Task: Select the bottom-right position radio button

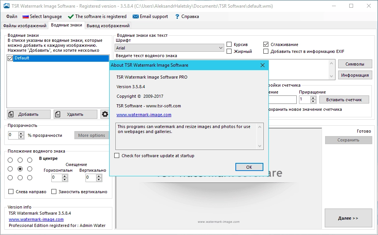Action: [x=30, y=177]
